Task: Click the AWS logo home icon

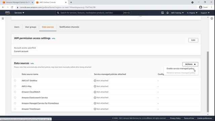Action: point(7,13)
